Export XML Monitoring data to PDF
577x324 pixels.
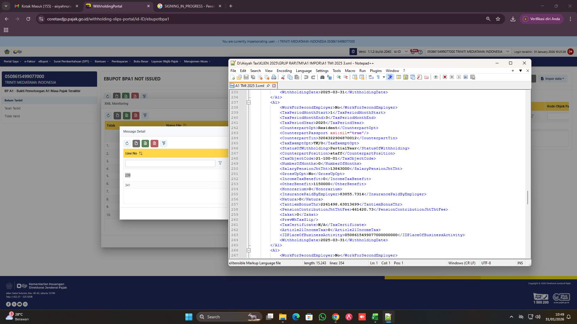pos(136,115)
